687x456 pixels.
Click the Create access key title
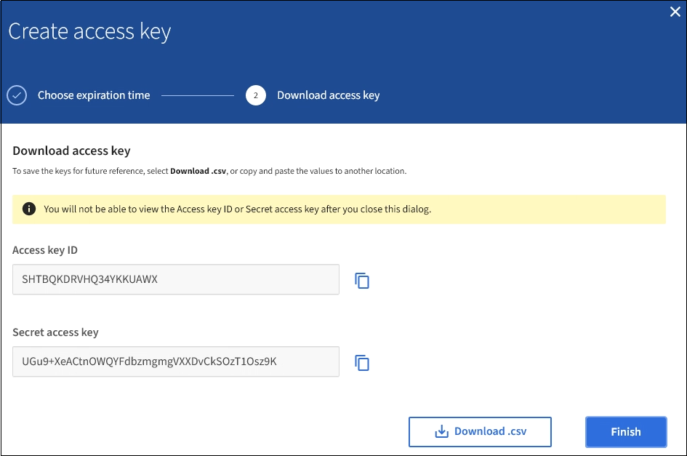click(x=89, y=32)
